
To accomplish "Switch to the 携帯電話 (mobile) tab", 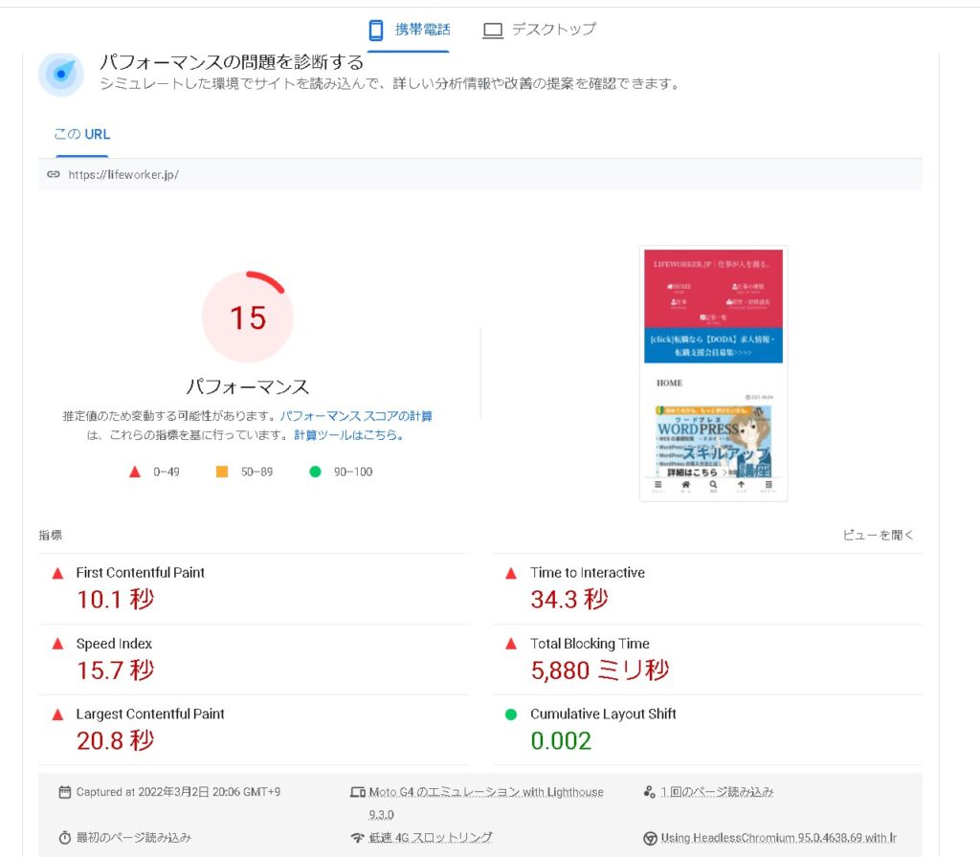I will 409,30.
